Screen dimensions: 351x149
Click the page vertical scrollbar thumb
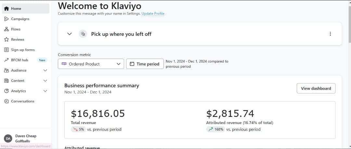point(350,21)
